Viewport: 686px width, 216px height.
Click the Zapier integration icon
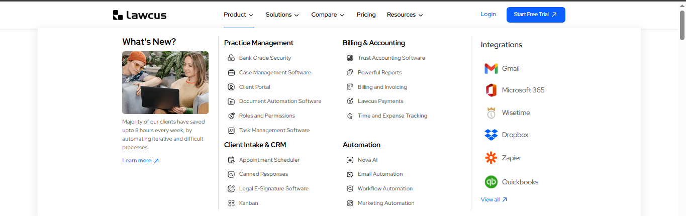491,158
